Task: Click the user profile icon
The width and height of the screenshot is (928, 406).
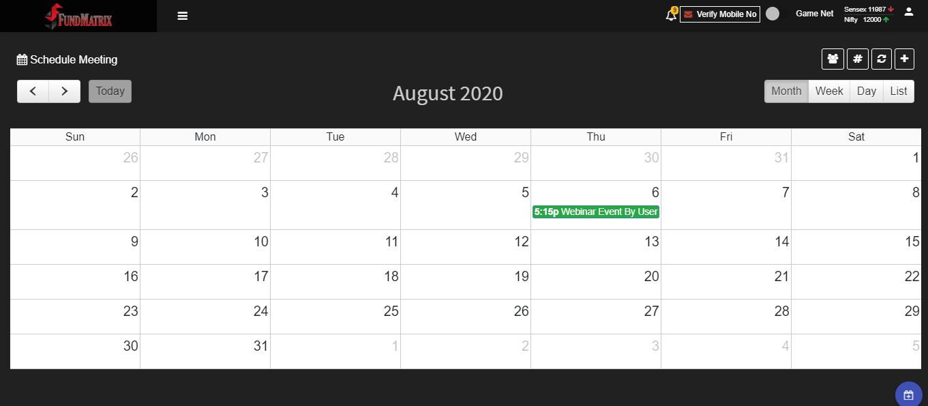Action: tap(908, 12)
